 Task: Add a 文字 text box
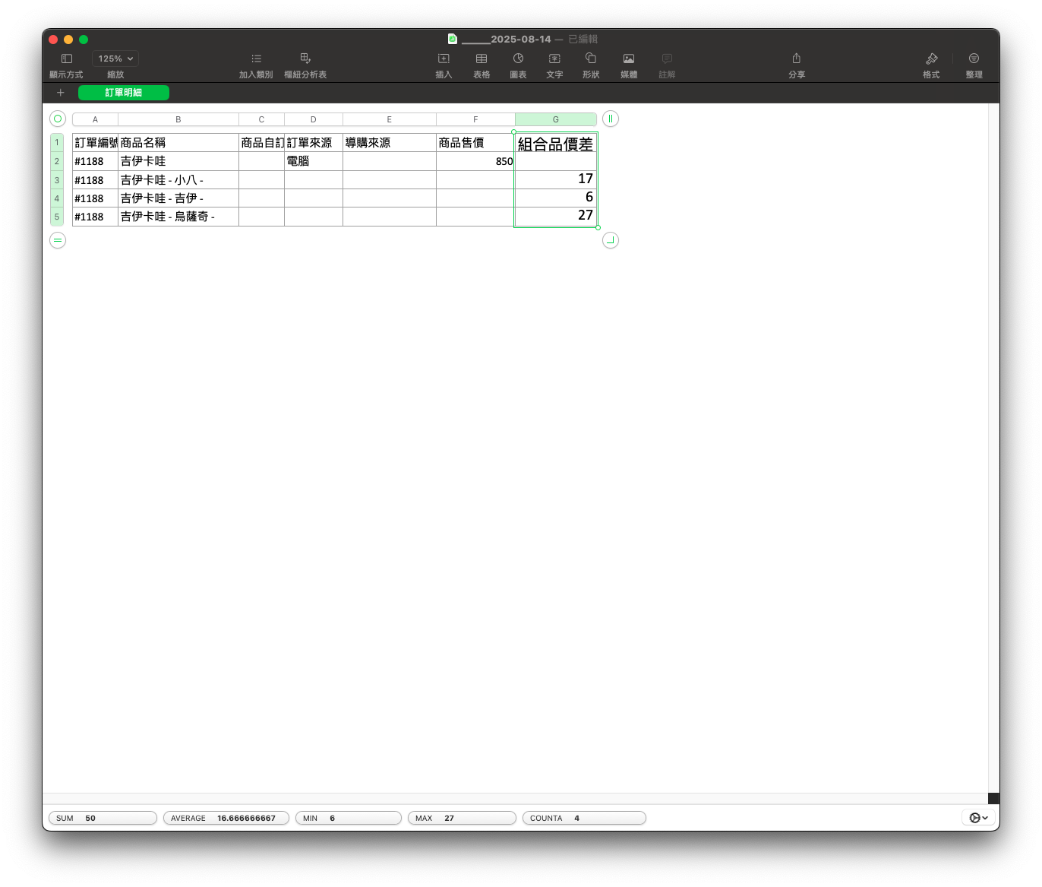[554, 59]
